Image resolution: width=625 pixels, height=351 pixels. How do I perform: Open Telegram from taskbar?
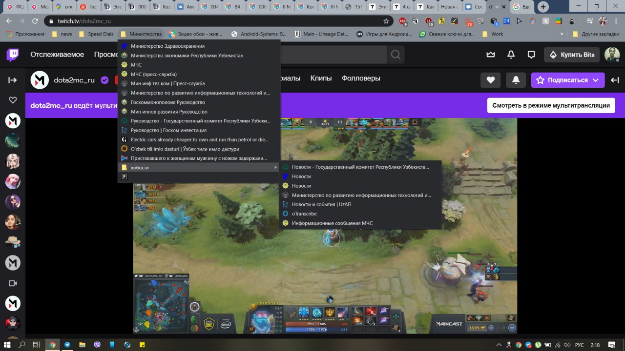click(67, 345)
